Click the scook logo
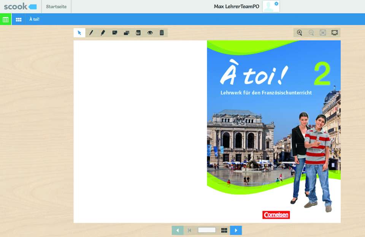 pyautogui.click(x=20, y=6)
